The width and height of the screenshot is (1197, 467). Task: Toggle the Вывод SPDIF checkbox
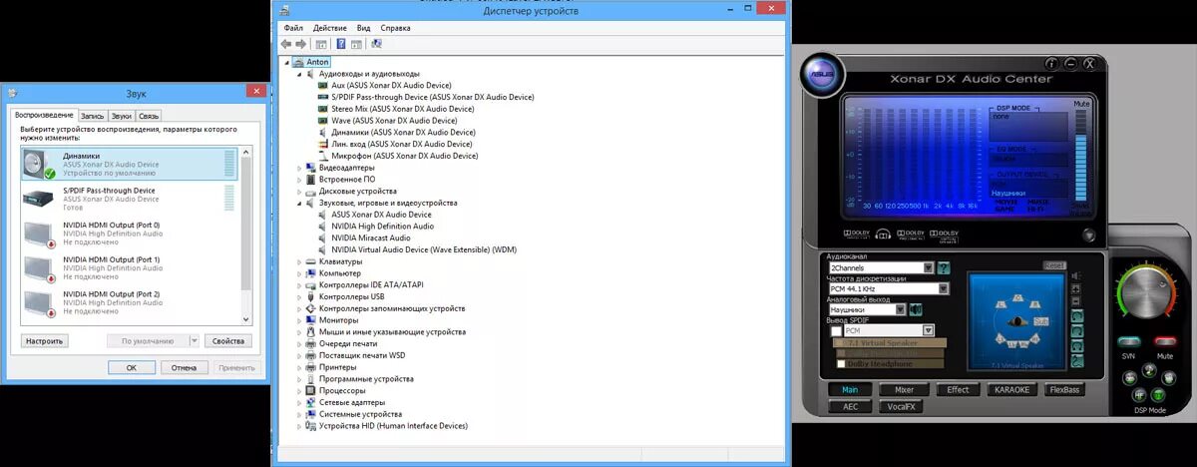pyautogui.click(x=836, y=330)
